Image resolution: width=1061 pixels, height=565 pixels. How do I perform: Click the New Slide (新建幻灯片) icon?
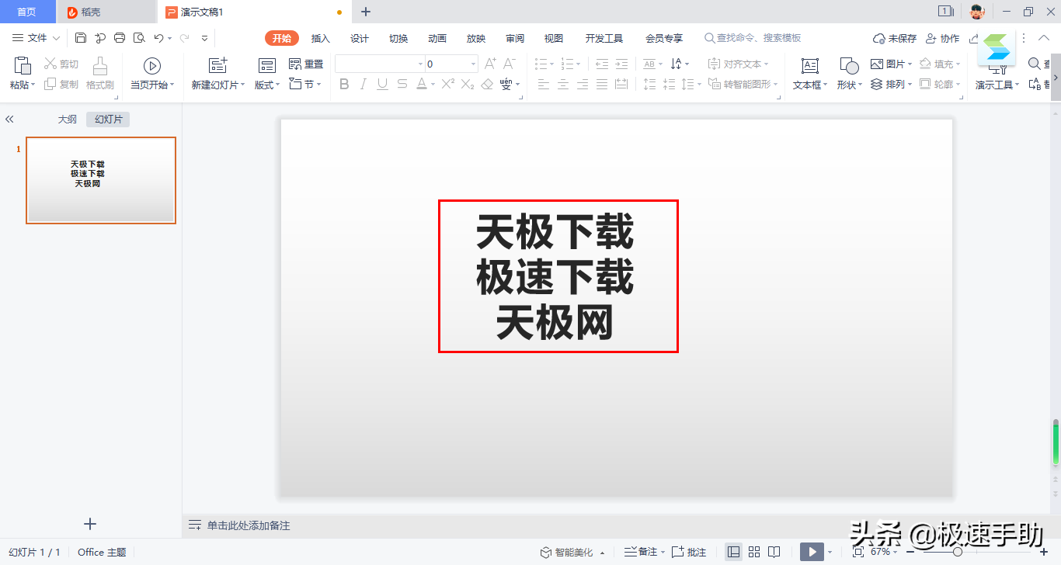pyautogui.click(x=218, y=65)
